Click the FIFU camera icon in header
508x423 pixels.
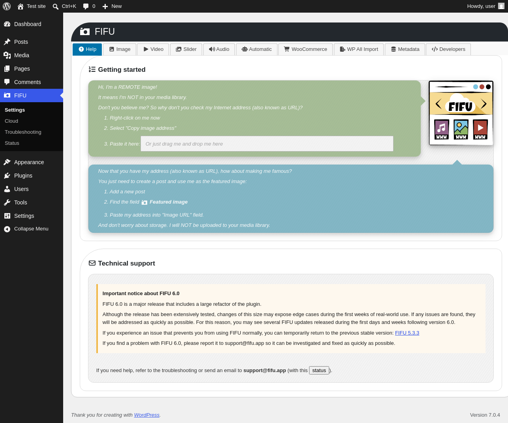click(x=85, y=32)
